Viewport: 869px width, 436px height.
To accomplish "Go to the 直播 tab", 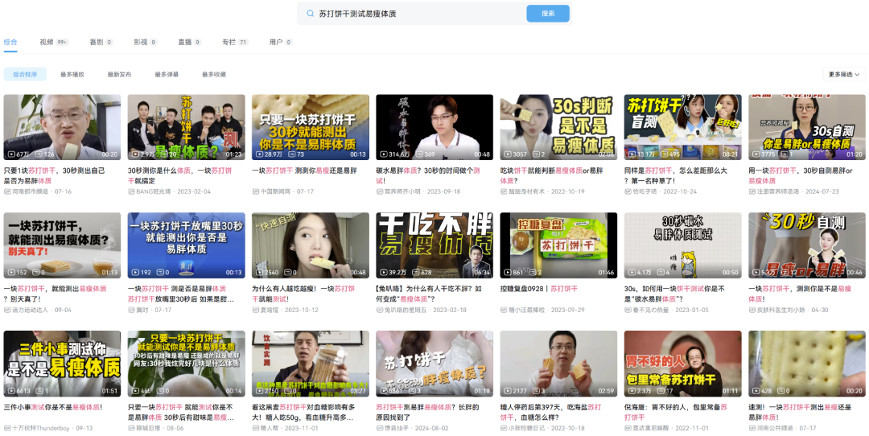I will [190, 42].
